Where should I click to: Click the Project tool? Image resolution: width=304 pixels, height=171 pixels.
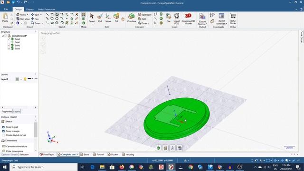(143, 23)
